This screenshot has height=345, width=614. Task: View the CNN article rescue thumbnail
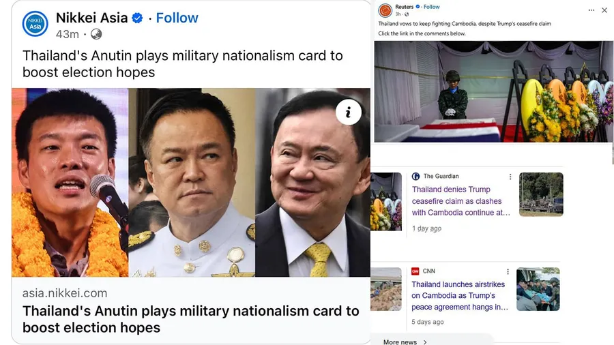(x=538, y=289)
